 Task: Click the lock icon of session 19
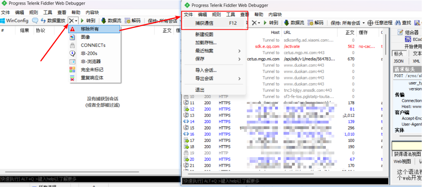pos(186,153)
